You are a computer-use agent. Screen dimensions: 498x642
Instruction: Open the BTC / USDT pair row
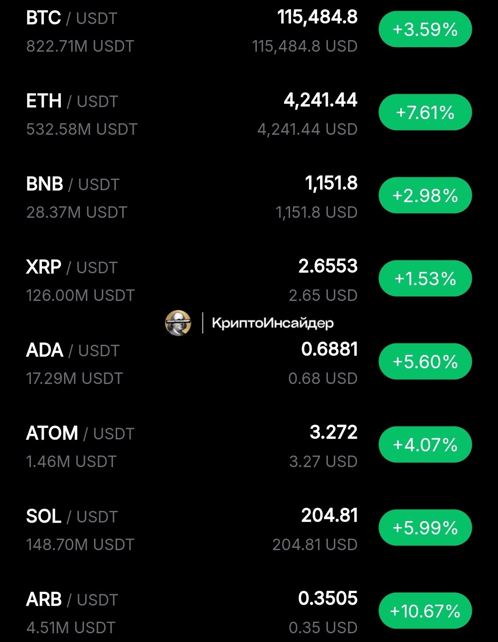click(x=72, y=18)
